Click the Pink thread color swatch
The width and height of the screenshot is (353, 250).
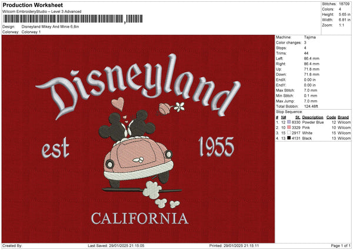click(289, 127)
